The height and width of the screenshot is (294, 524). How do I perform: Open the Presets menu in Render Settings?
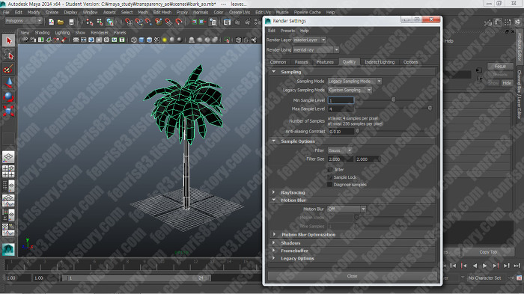[287, 31]
